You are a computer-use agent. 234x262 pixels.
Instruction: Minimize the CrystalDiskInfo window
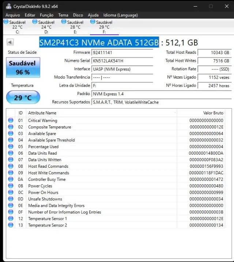195,6
